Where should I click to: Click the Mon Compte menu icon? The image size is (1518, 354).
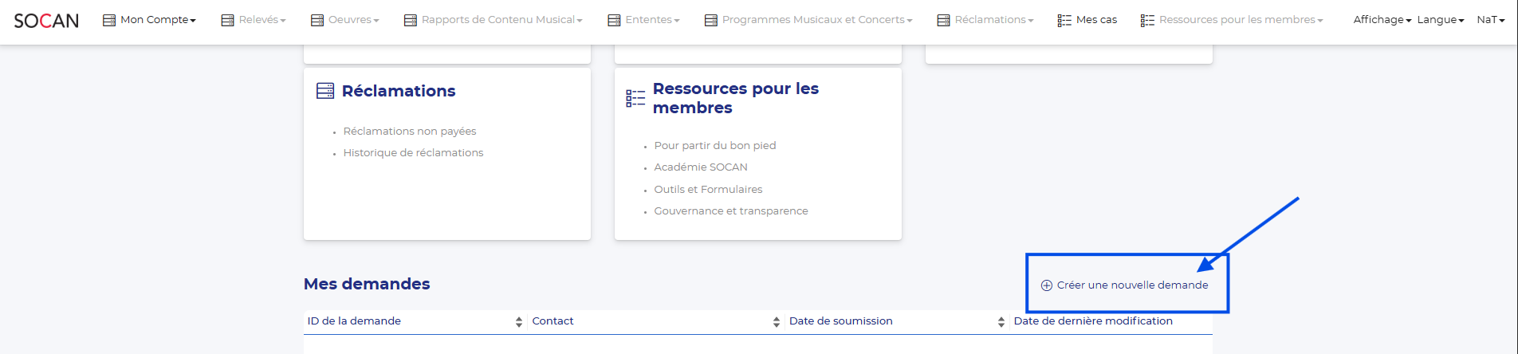[109, 20]
